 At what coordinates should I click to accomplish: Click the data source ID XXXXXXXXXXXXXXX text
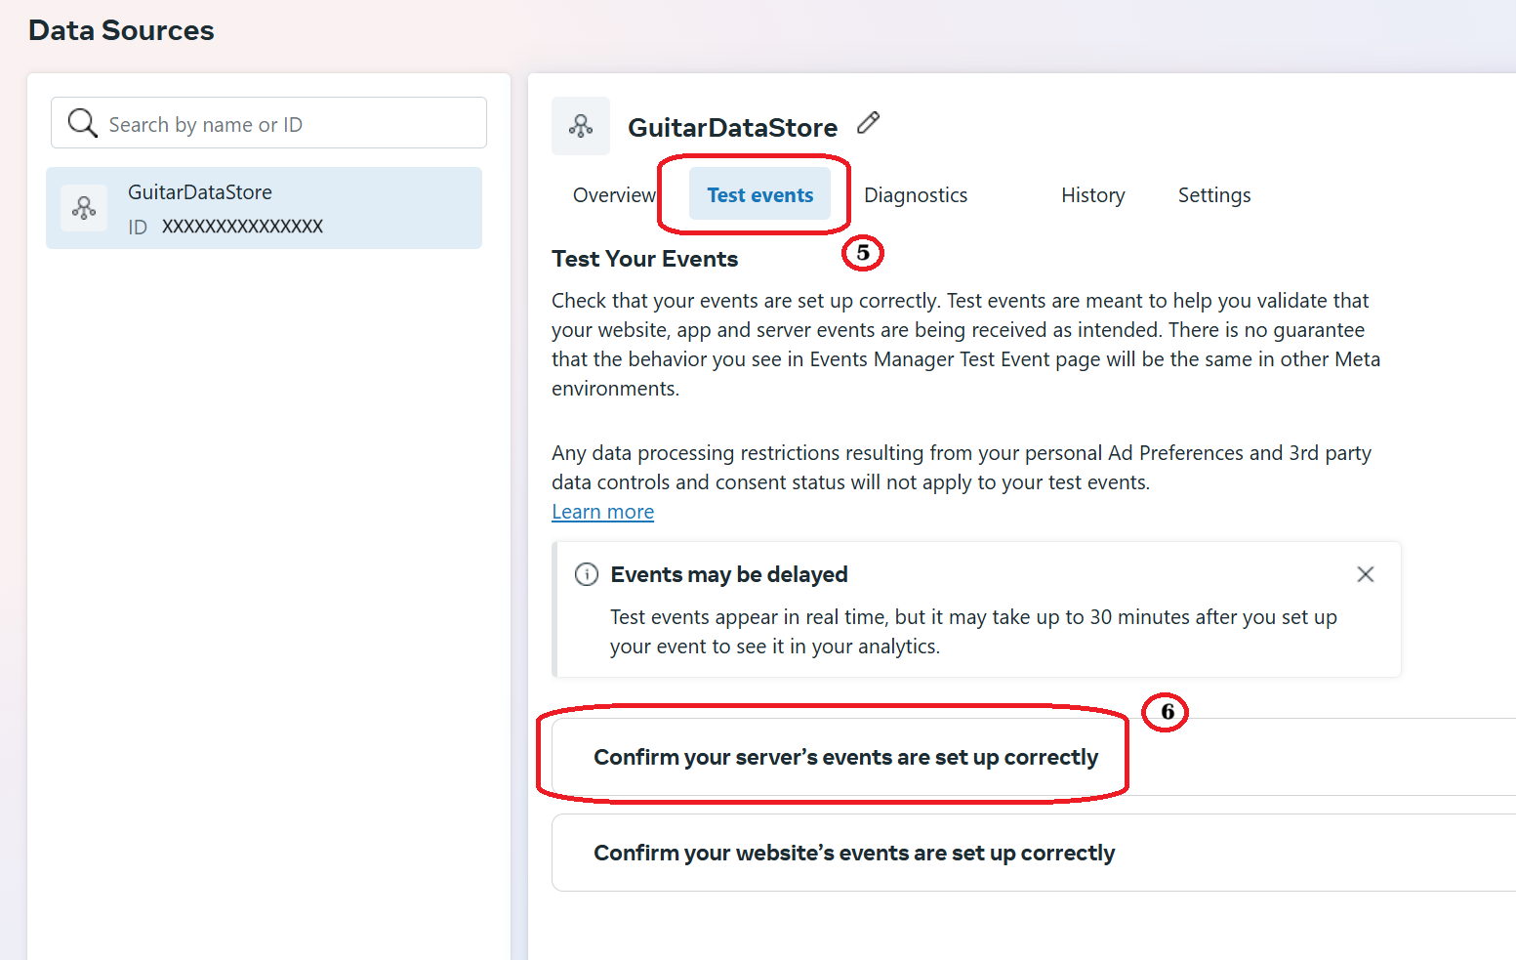point(242,227)
